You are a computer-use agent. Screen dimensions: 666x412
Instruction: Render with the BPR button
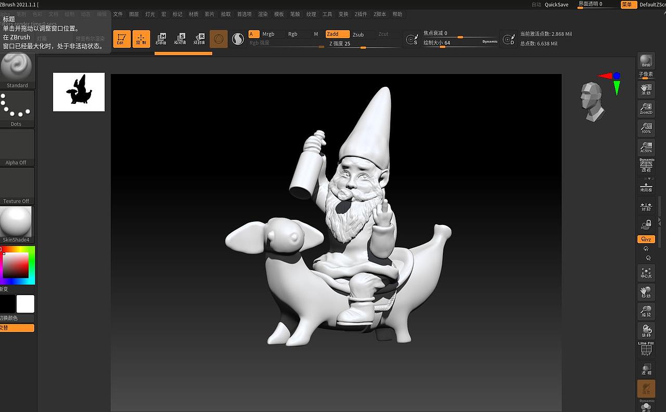(x=646, y=61)
